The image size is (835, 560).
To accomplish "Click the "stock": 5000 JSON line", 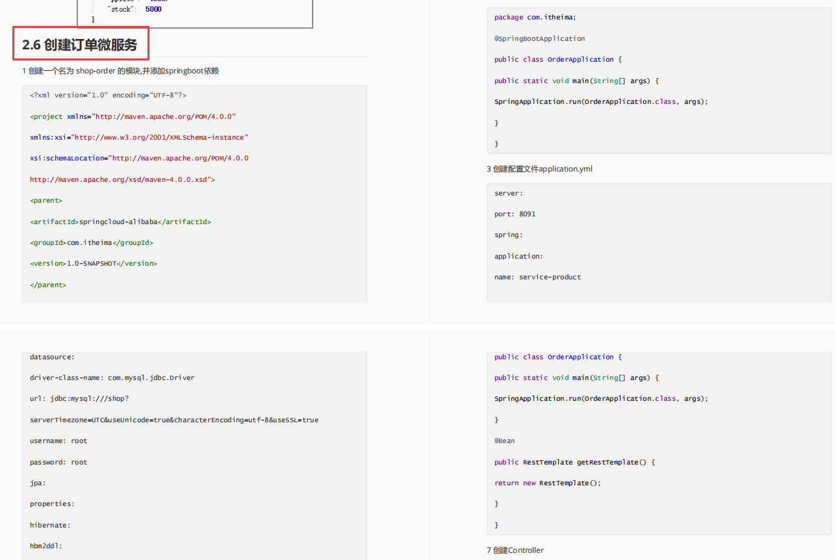I will pos(135,9).
